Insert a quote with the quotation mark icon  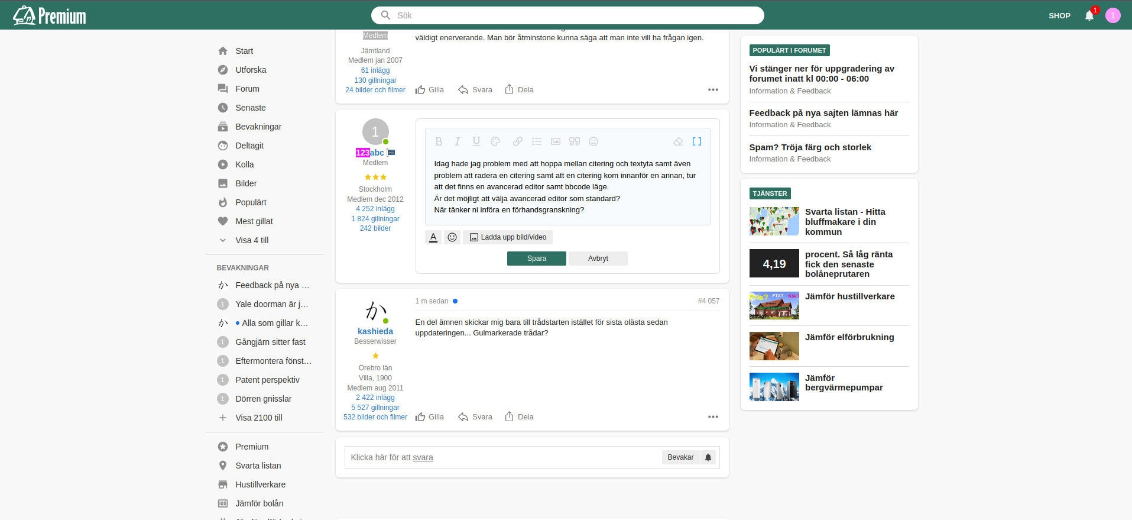click(574, 141)
